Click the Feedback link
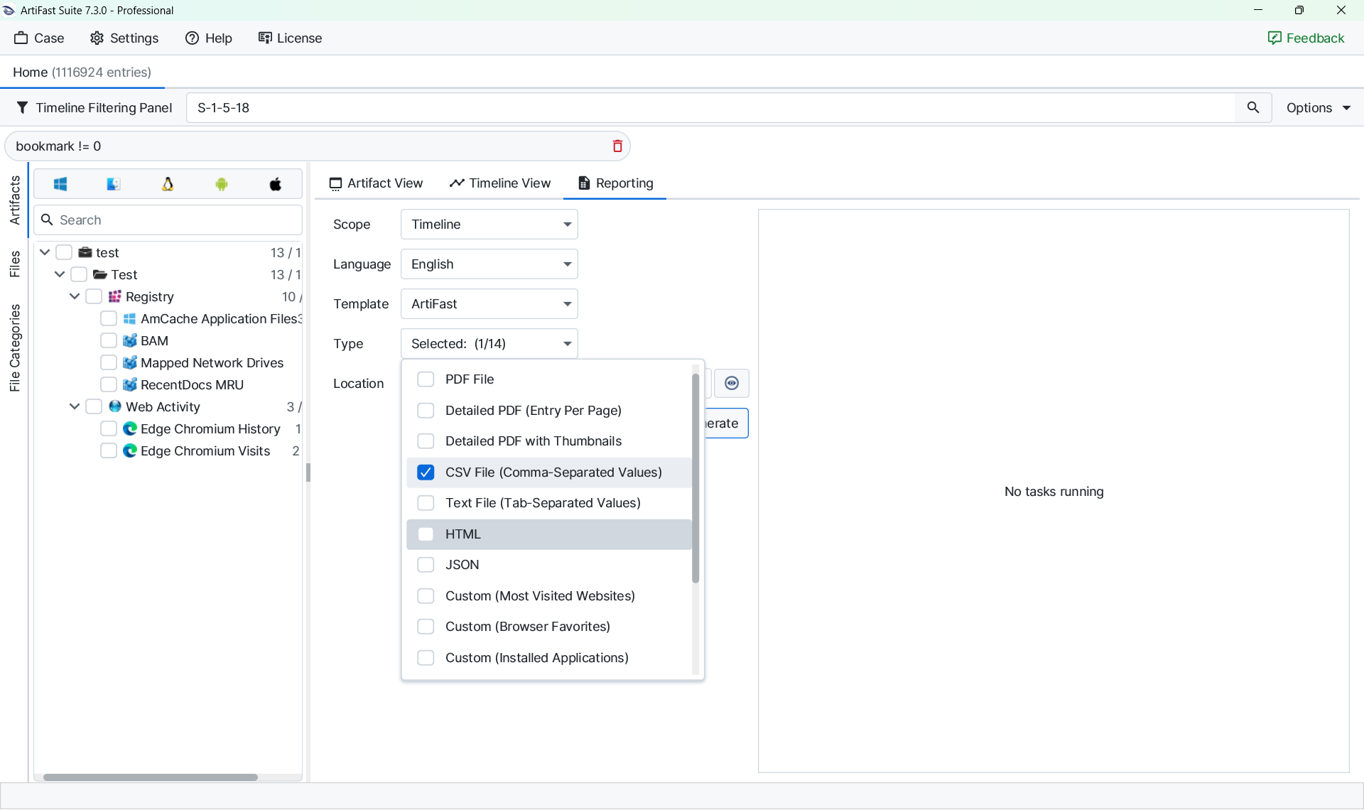Screen dimensions: 1364x810 coord(1306,38)
